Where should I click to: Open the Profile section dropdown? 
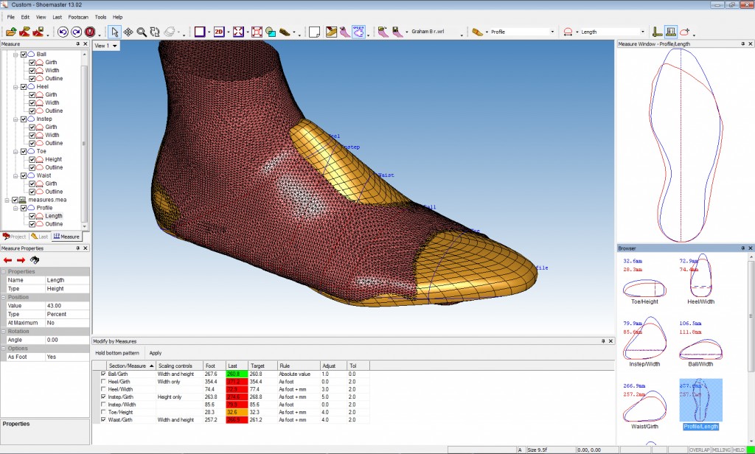pyautogui.click(x=552, y=32)
